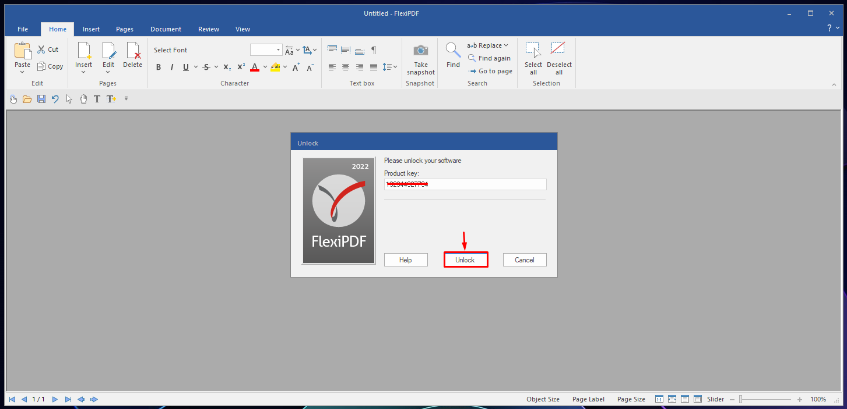This screenshot has height=409, width=847.
Task: Align text box content right
Action: pyautogui.click(x=360, y=67)
